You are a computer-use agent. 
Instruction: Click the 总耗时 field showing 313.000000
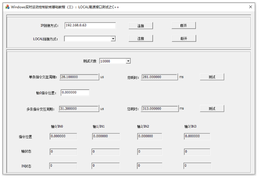tap(160, 108)
